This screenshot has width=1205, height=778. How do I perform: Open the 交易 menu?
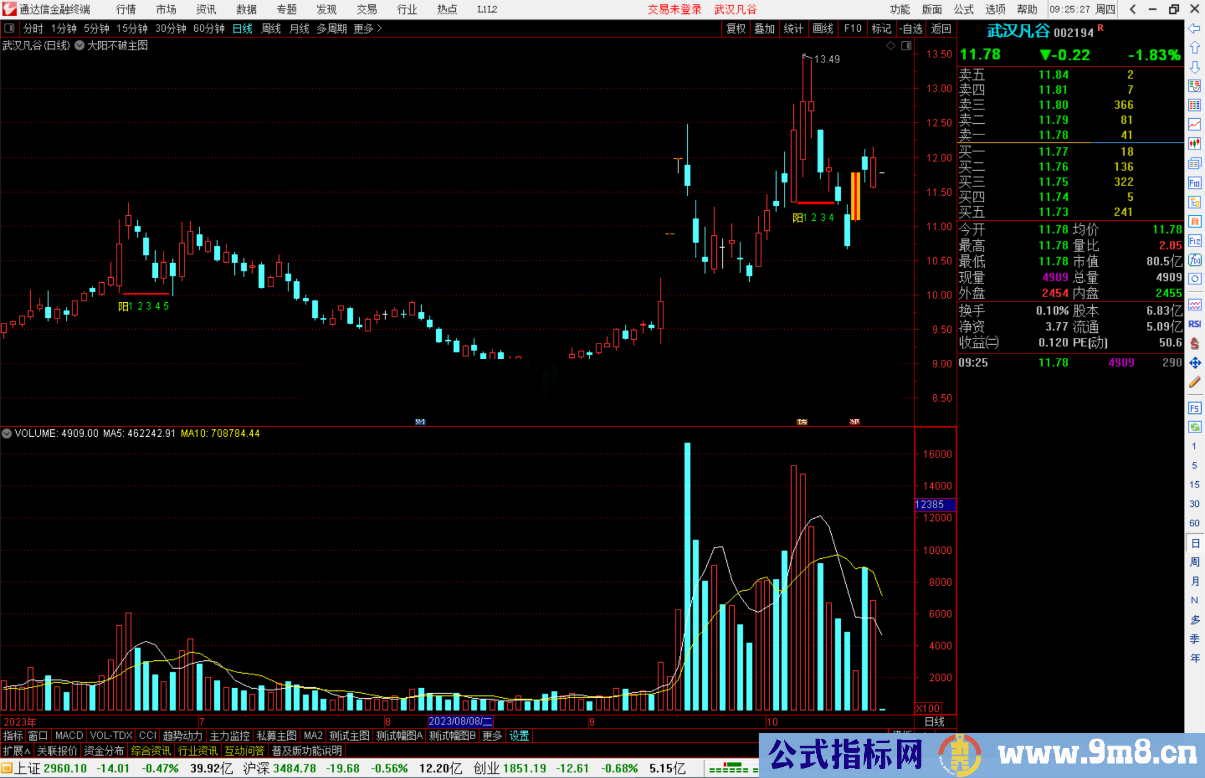367,9
